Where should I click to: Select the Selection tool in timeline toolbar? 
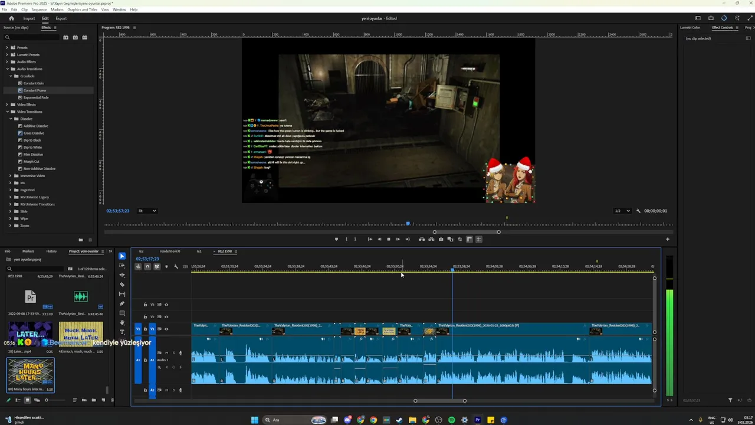(x=122, y=256)
